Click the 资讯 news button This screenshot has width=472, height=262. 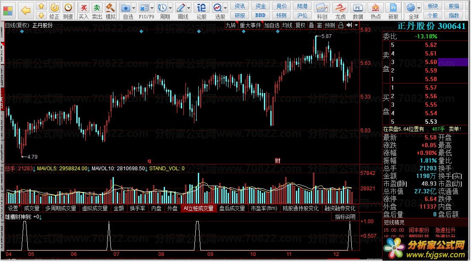tap(240, 6)
